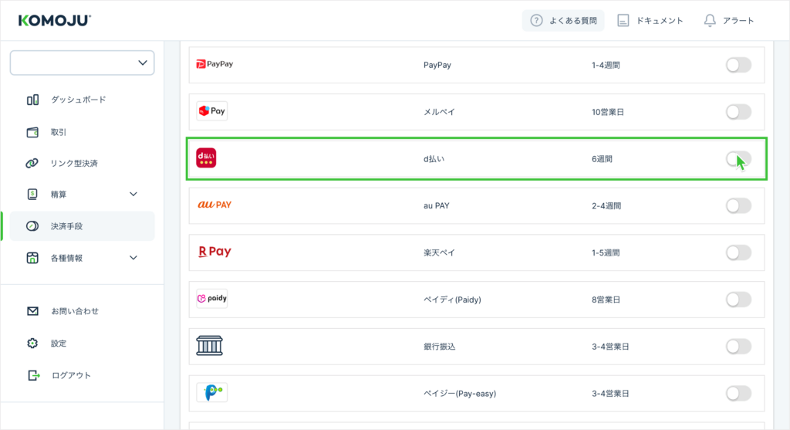Click the Merpay logo

(211, 111)
